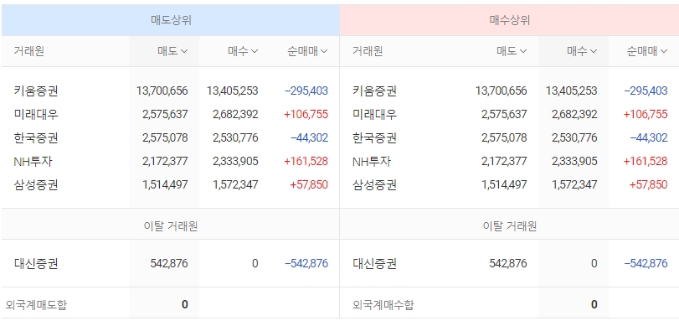Select NH투자 row in 매도상위 table
This screenshot has width=679, height=326.
click(171, 161)
